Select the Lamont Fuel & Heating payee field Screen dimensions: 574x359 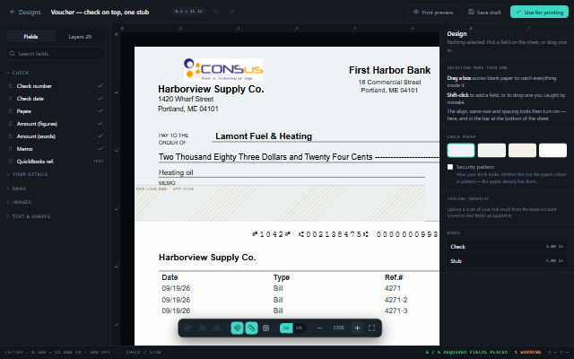[264, 136]
